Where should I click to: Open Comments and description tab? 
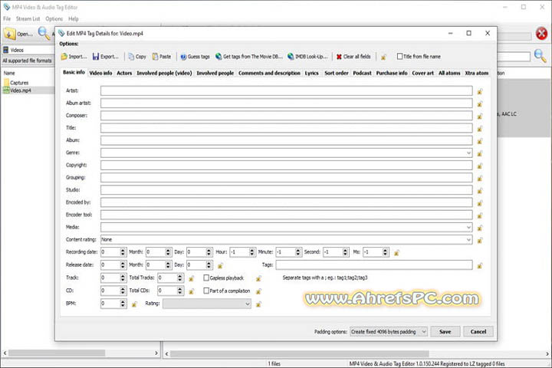(269, 73)
